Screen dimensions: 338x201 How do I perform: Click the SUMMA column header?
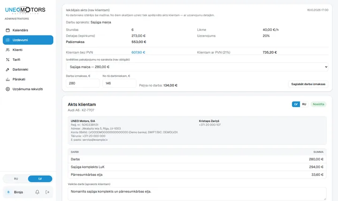[318, 152]
